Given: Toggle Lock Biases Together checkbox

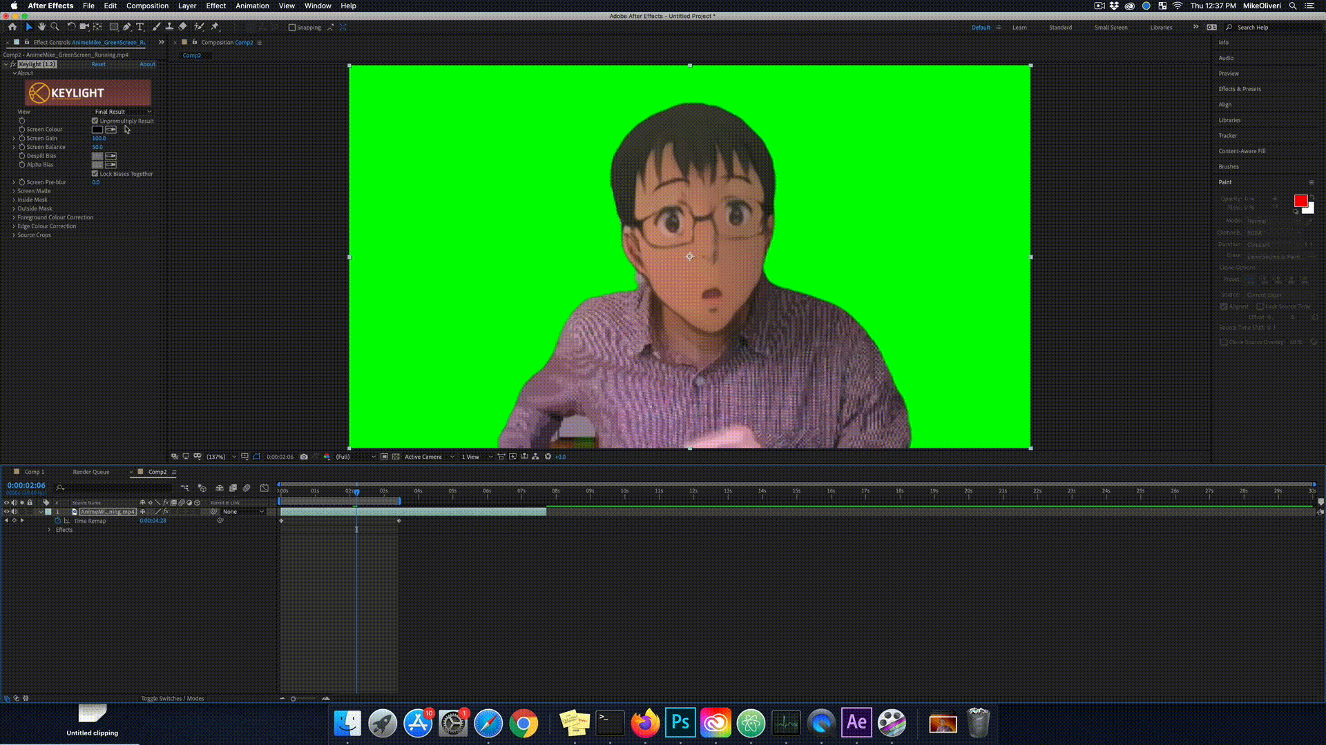Looking at the screenshot, I should point(95,174).
